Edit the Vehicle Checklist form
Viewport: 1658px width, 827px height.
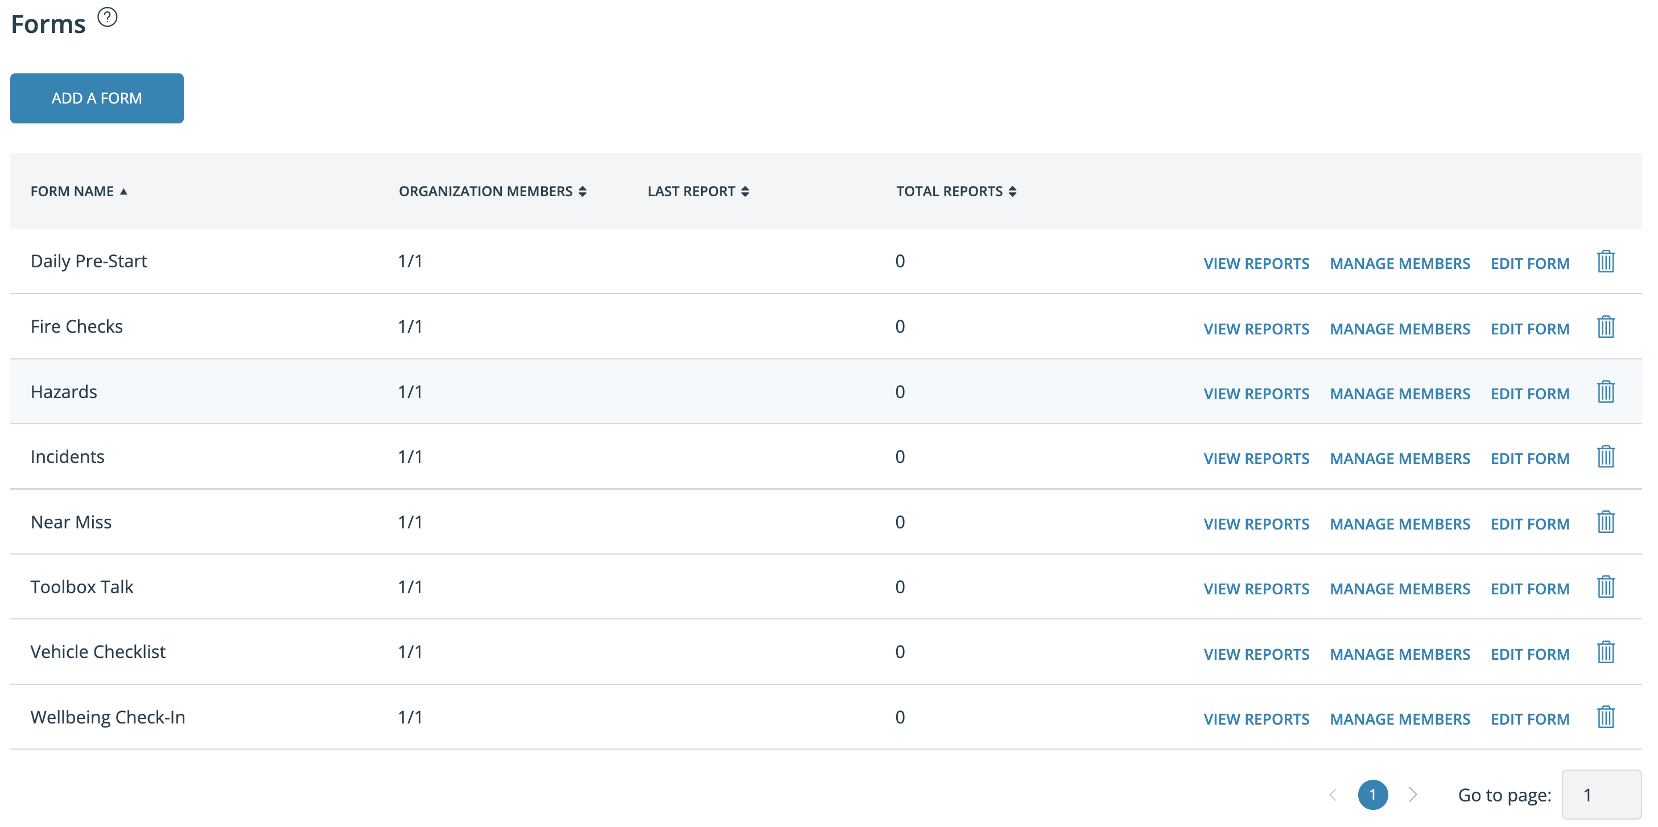coord(1530,655)
